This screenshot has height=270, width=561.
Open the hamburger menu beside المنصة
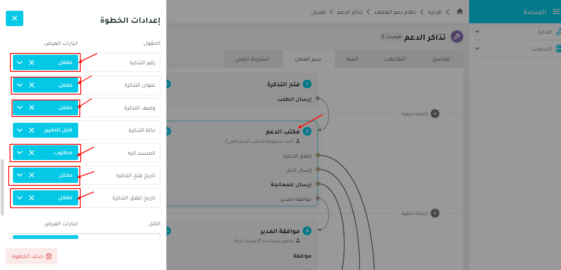click(557, 11)
